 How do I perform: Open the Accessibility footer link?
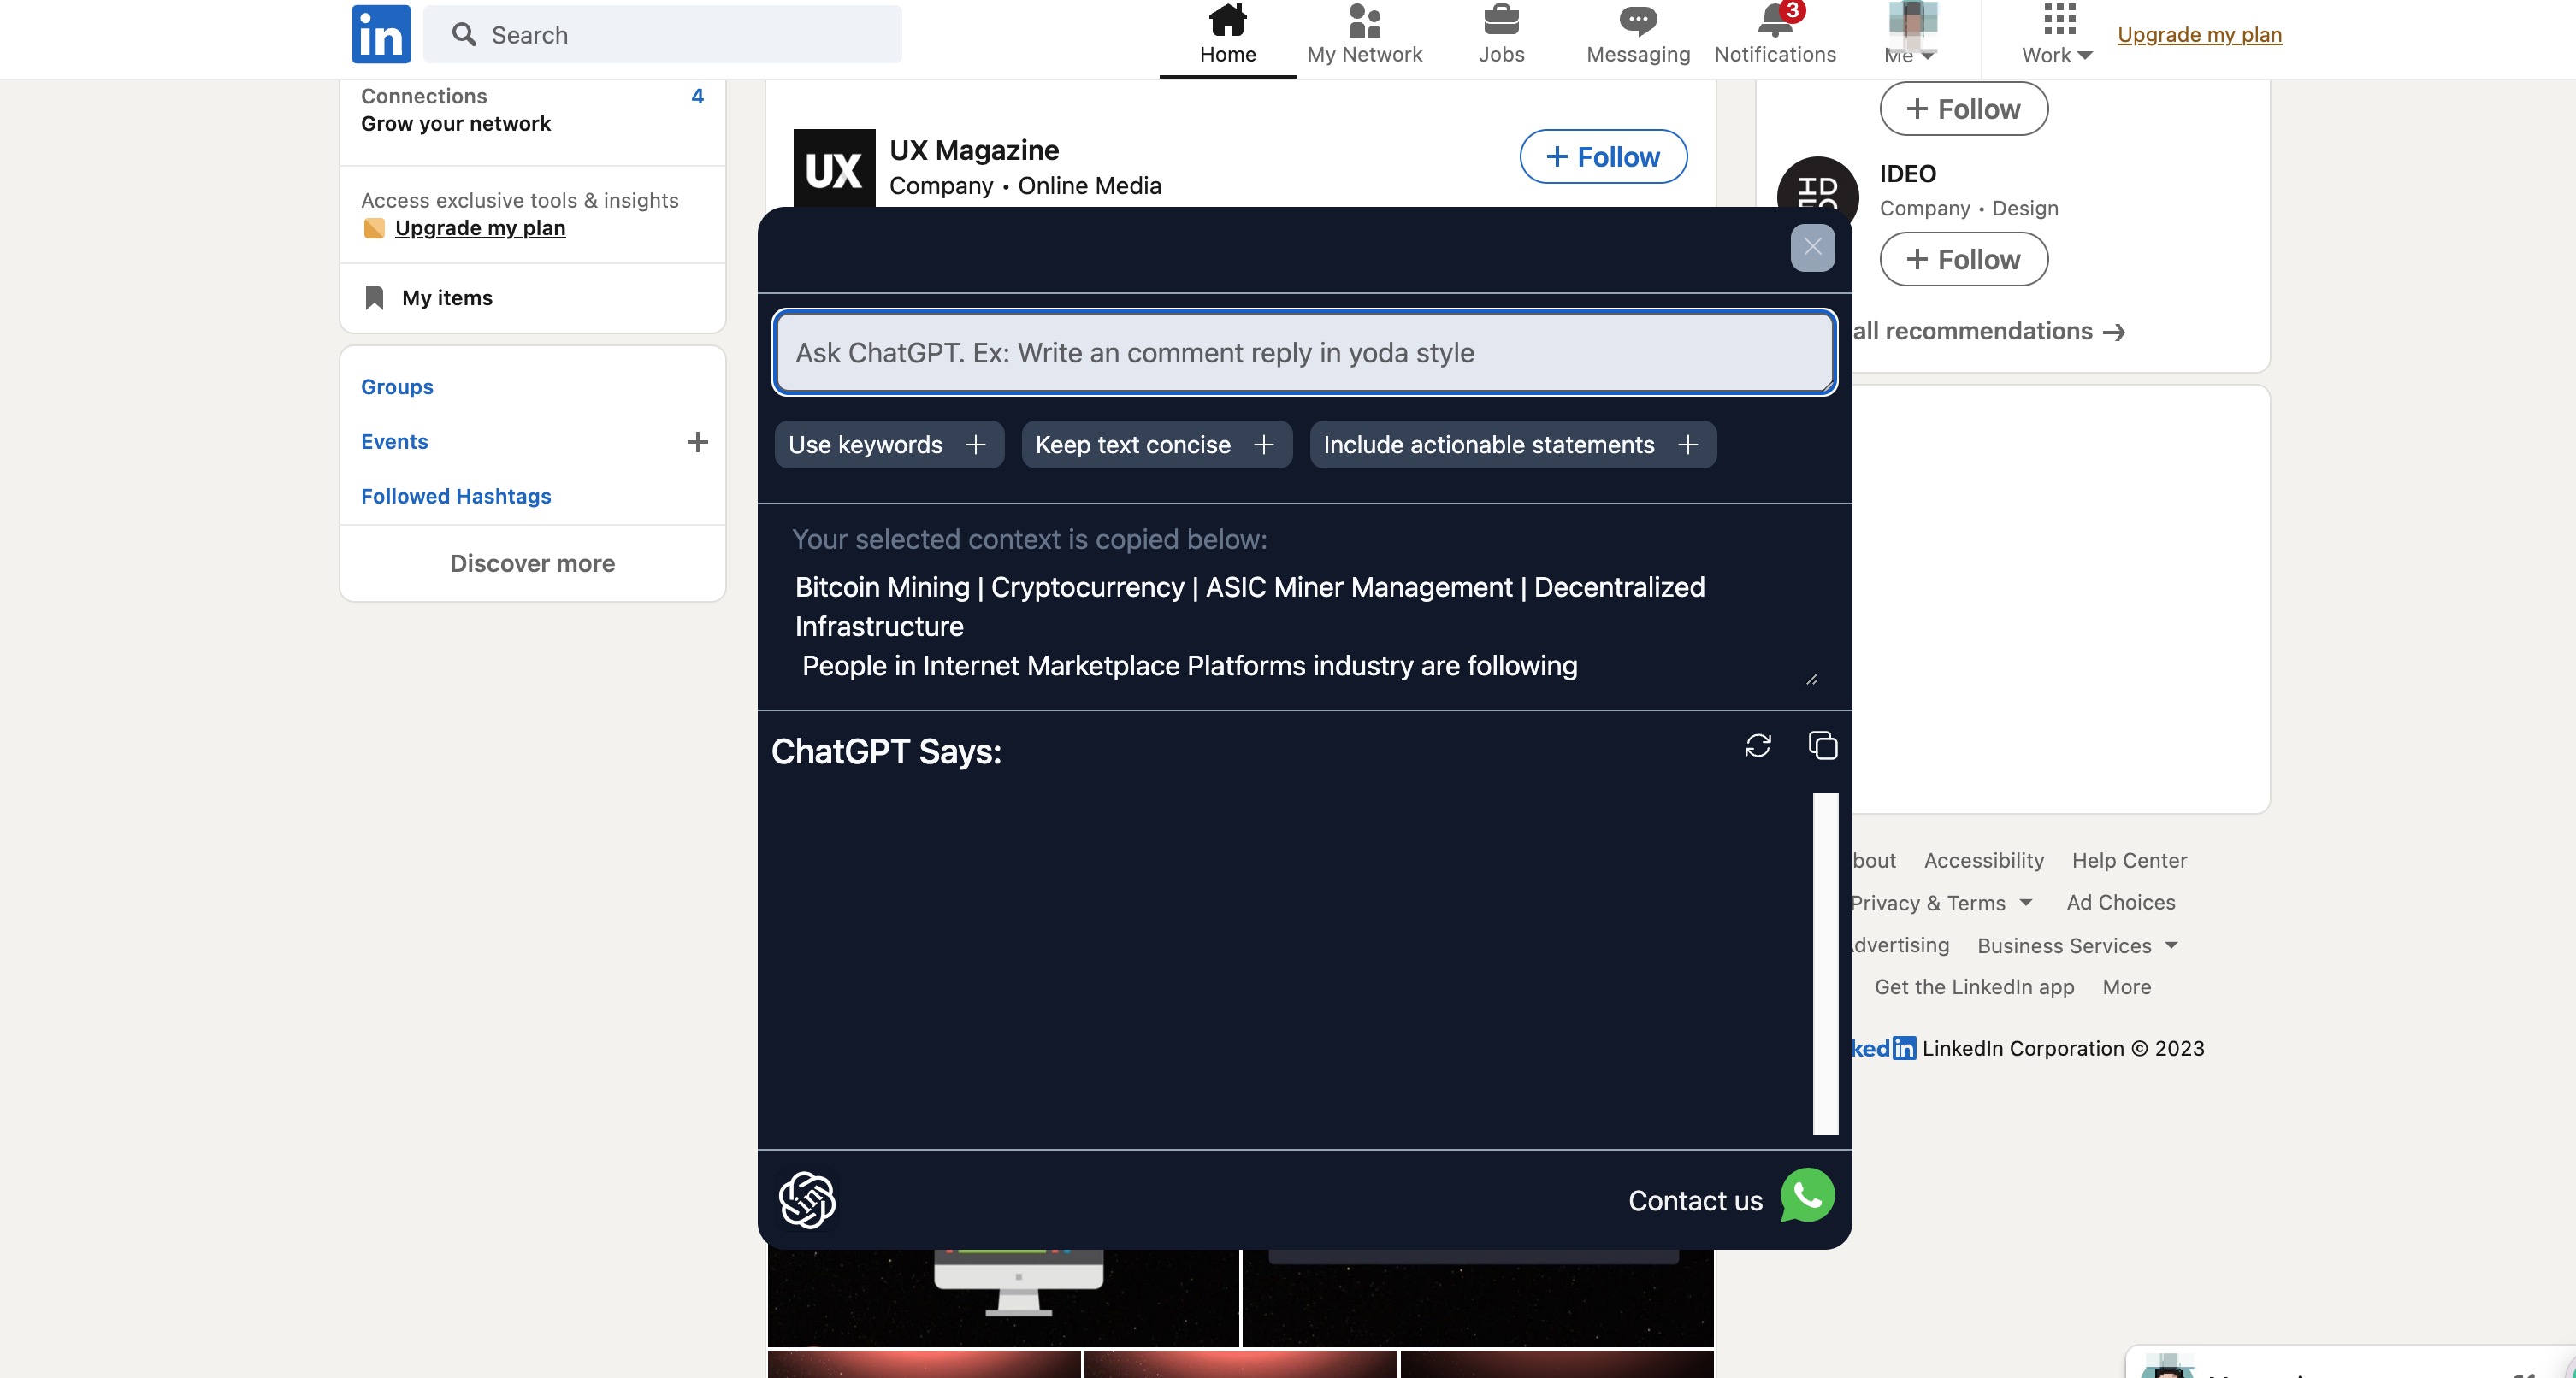[1983, 860]
